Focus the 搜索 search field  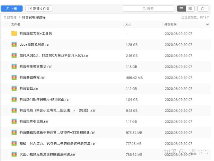pos(148,9)
